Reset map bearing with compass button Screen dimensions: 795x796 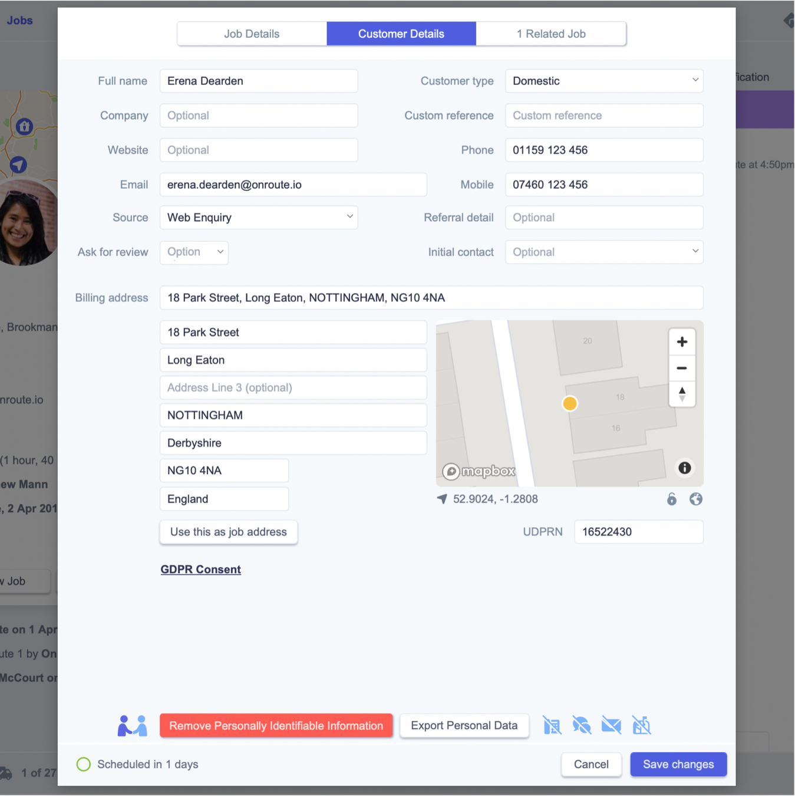coord(682,394)
